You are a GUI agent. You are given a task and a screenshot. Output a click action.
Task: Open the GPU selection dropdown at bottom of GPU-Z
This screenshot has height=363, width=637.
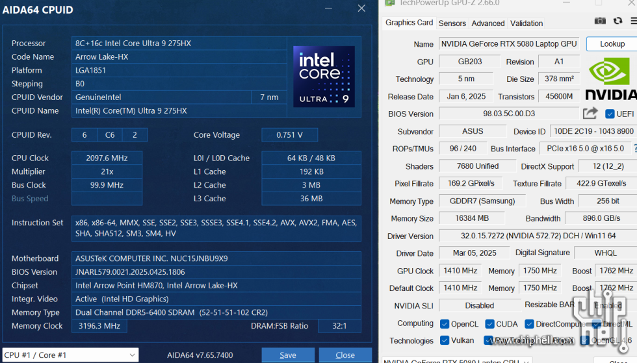[456, 360]
